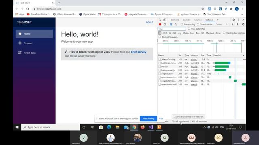Open the Chrome three-dot menu
Screen dimensions: 259x145
pos(242,9)
